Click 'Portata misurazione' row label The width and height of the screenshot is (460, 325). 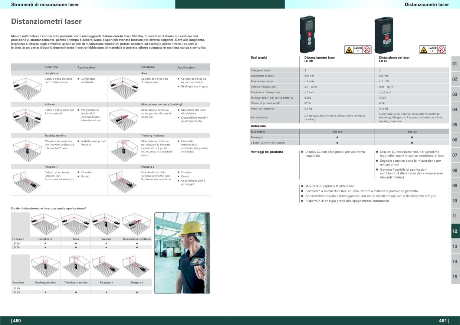[263, 86]
